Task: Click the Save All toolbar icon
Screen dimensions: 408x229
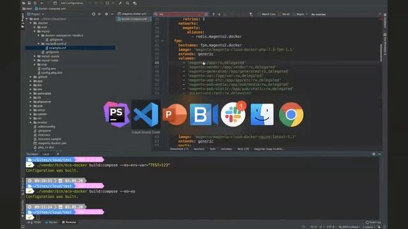Action: [29, 3]
